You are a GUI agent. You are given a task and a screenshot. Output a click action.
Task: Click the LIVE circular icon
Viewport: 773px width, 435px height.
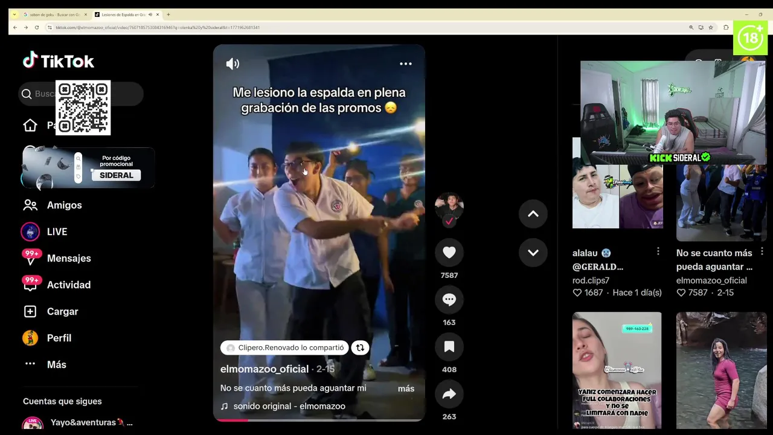coord(30,231)
